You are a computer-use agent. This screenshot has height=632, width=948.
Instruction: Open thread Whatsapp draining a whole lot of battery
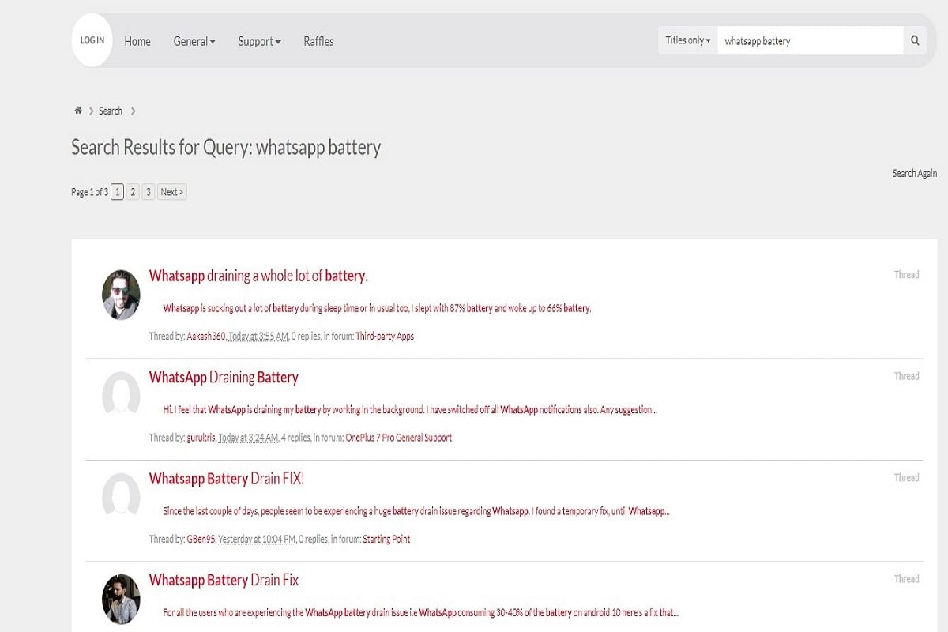[258, 276]
